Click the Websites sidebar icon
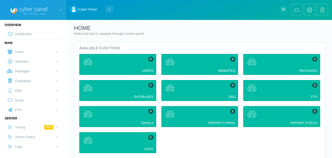This screenshot has width=332, height=158. coord(10,61)
